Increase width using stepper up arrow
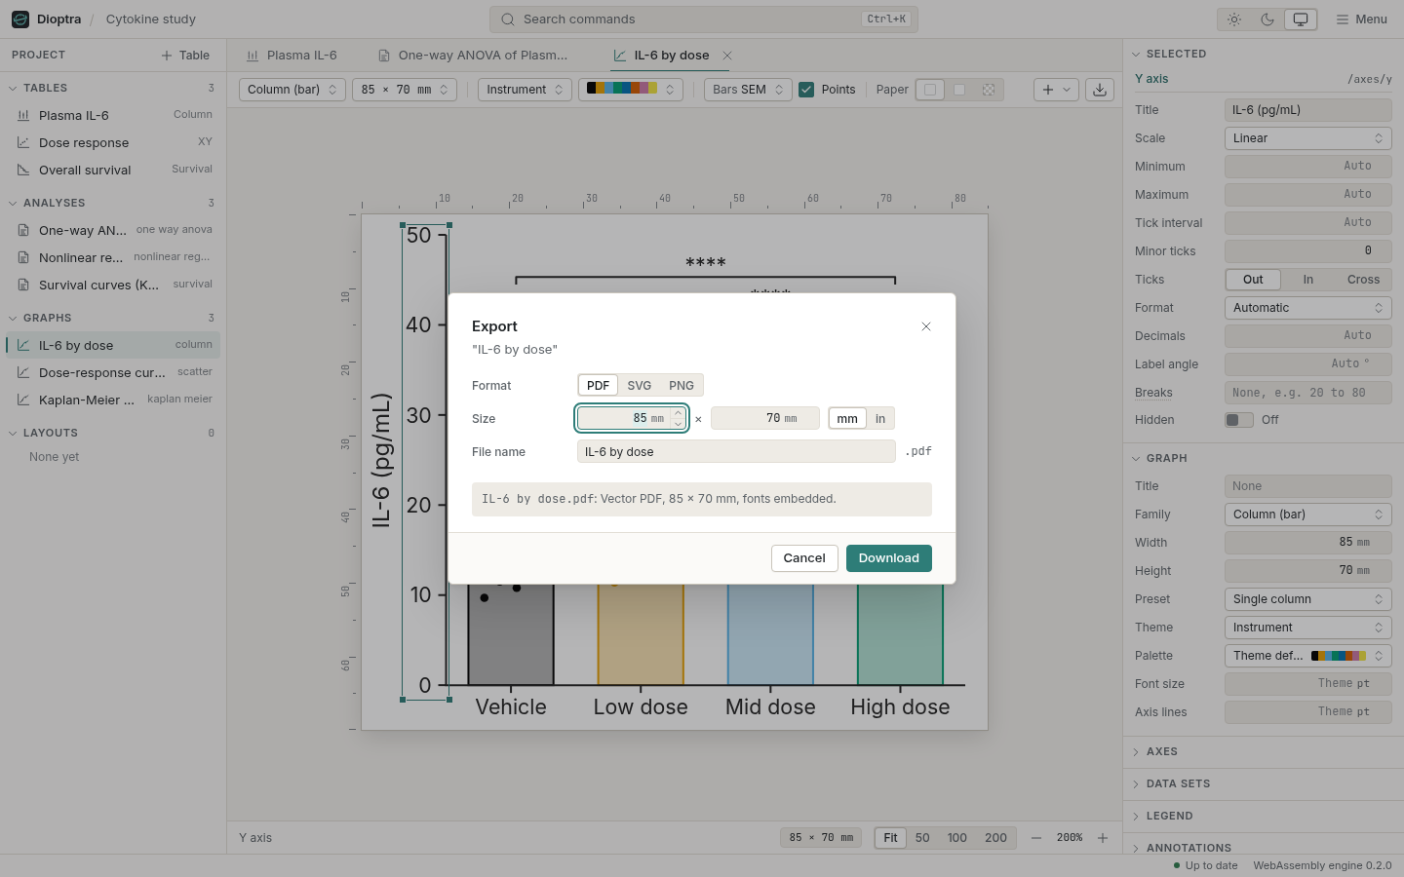This screenshot has width=1404, height=877. (679, 413)
